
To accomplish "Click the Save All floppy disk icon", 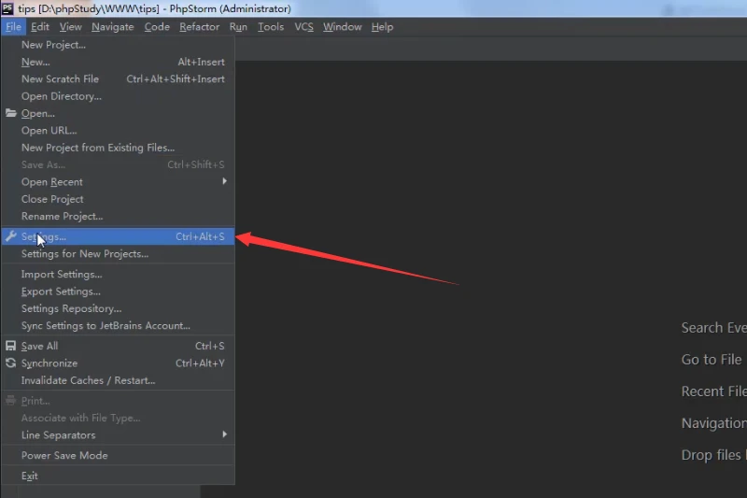I will point(10,346).
